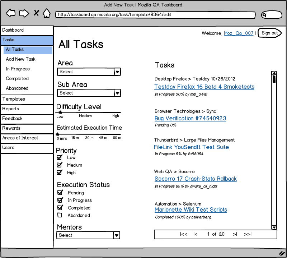The height and width of the screenshot is (258, 287).
Task: Jump to first page with |<< control
Action: click(x=184, y=234)
